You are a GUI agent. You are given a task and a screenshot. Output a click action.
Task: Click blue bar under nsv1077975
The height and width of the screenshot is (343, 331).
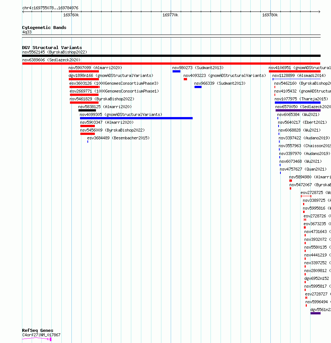[298, 103]
